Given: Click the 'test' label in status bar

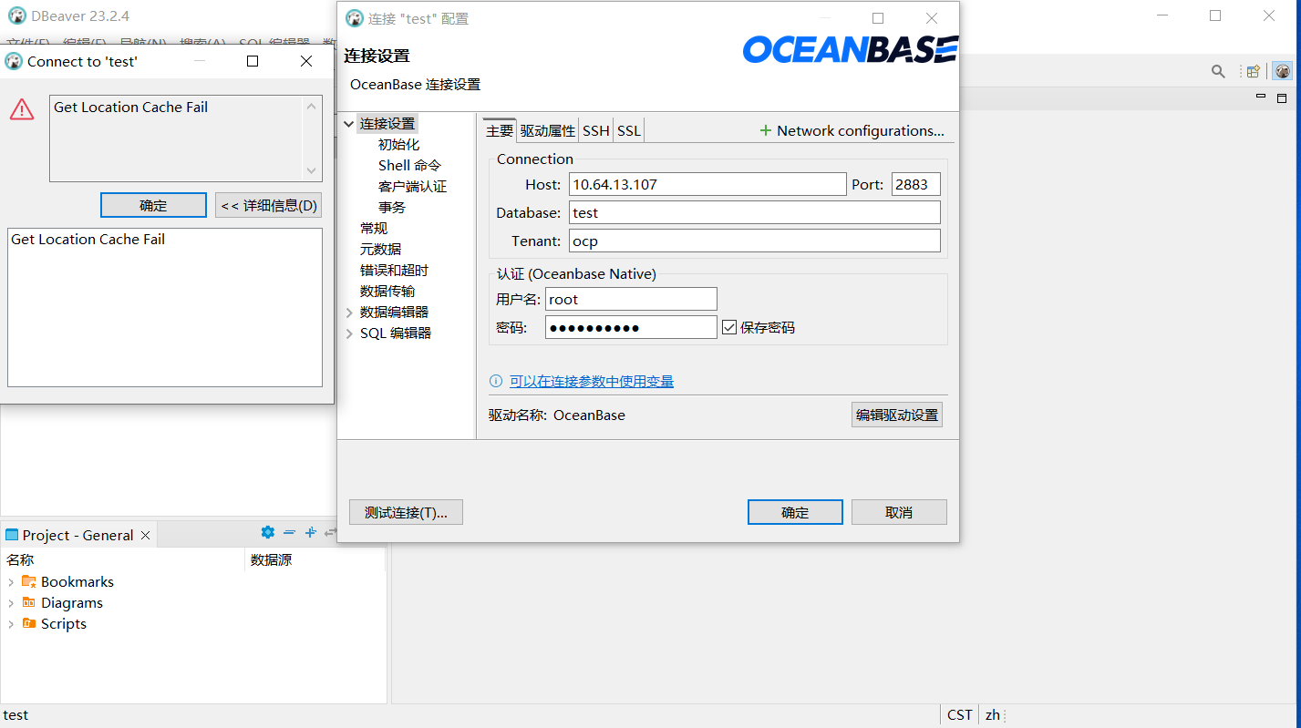Looking at the screenshot, I should click(x=16, y=714).
